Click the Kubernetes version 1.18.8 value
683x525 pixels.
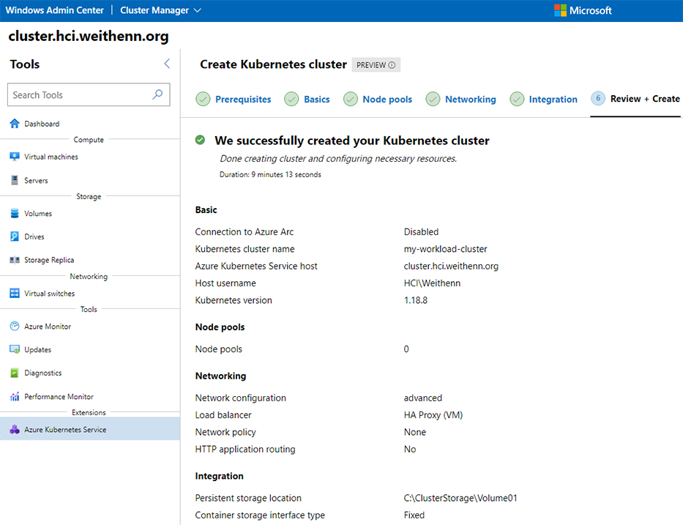tap(416, 300)
